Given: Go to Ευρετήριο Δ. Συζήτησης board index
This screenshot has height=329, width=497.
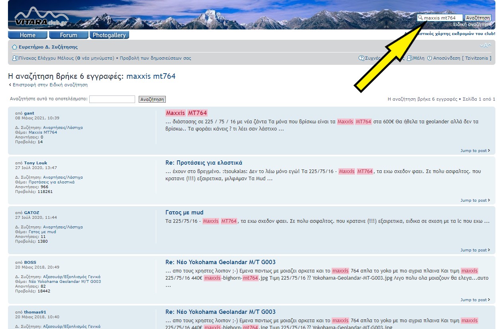Looking at the screenshot, I should coord(48,47).
